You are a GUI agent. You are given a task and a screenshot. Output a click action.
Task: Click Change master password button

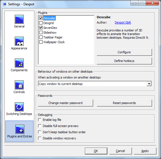66,103
